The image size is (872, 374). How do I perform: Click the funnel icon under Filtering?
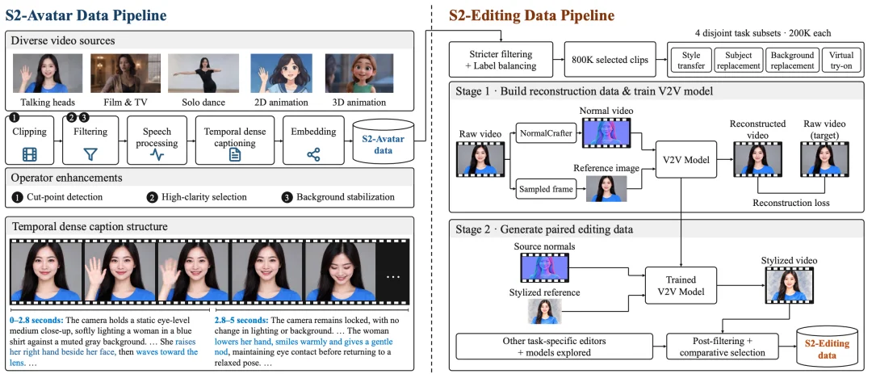click(x=90, y=154)
